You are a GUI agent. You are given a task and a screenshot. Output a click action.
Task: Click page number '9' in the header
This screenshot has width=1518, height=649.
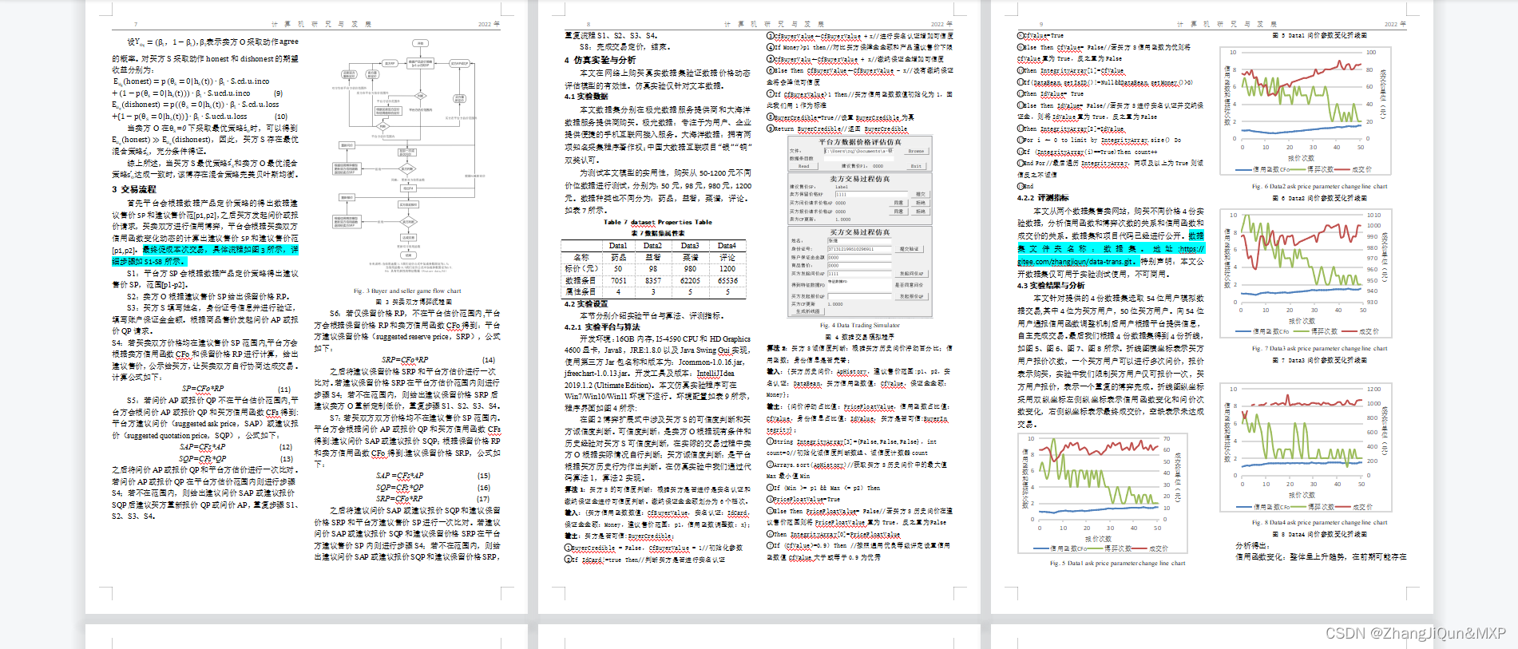tap(1041, 25)
